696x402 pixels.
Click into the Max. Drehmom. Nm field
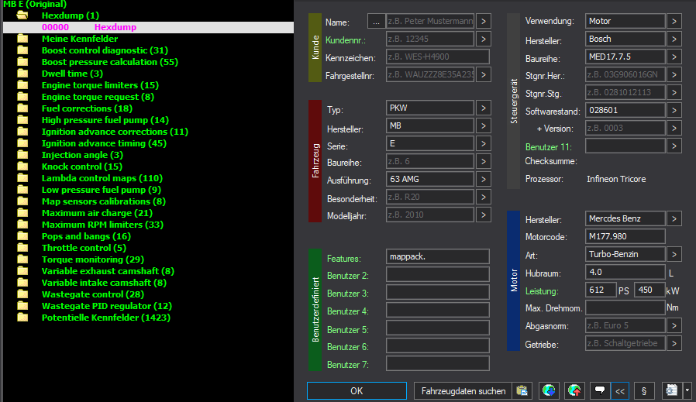625,308
